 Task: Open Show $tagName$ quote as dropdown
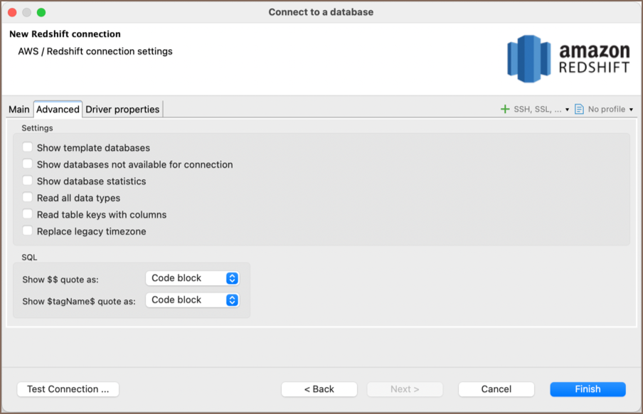192,300
